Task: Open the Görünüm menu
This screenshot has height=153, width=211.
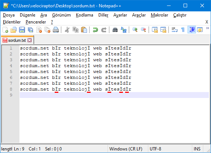Action: point(61,15)
